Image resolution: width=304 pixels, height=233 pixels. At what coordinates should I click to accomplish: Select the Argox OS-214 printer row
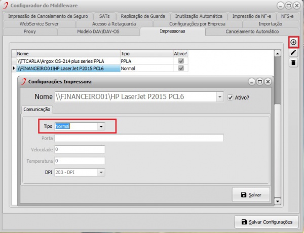click(66, 61)
